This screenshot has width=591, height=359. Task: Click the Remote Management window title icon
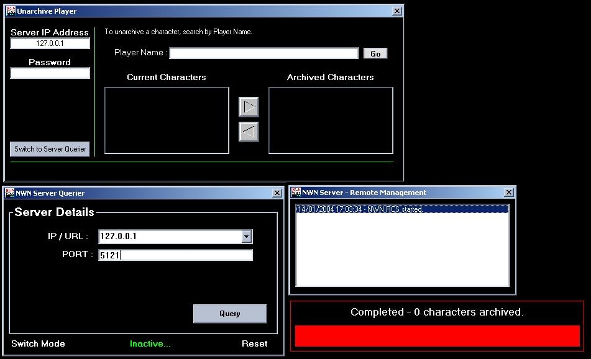point(296,193)
